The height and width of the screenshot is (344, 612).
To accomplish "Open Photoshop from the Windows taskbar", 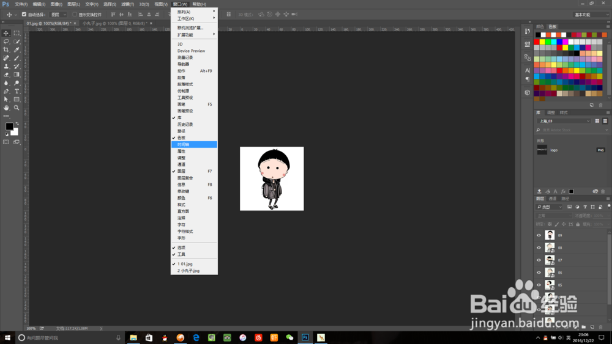I will (305, 337).
